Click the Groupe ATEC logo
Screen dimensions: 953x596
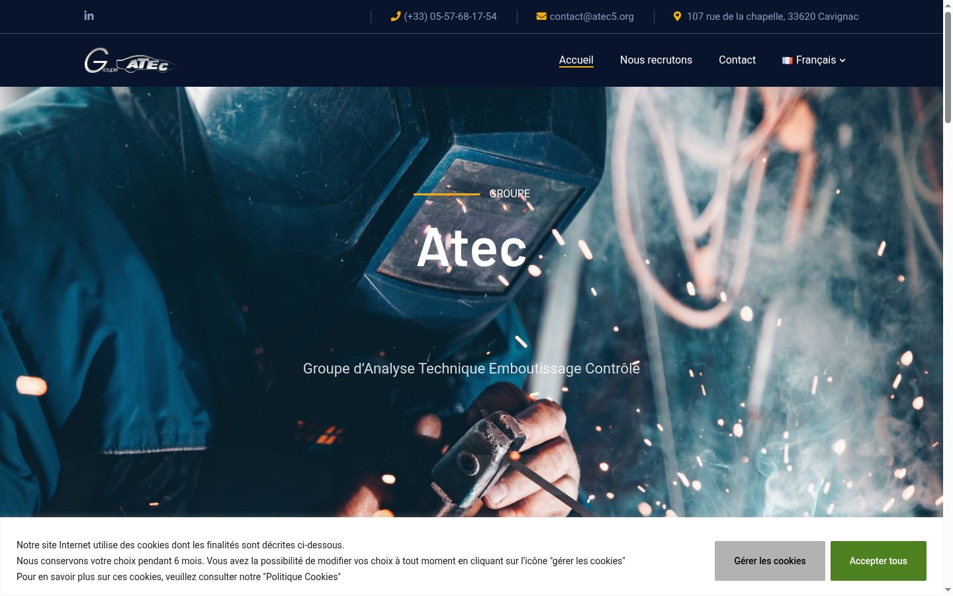(130, 61)
